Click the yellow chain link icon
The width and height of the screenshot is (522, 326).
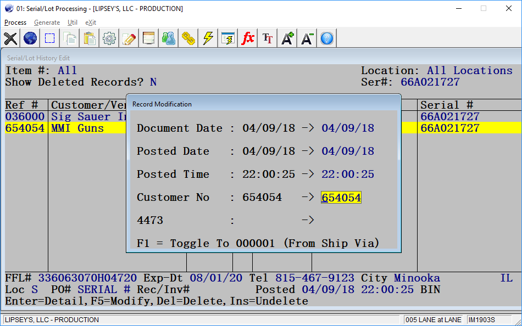[x=188, y=38]
